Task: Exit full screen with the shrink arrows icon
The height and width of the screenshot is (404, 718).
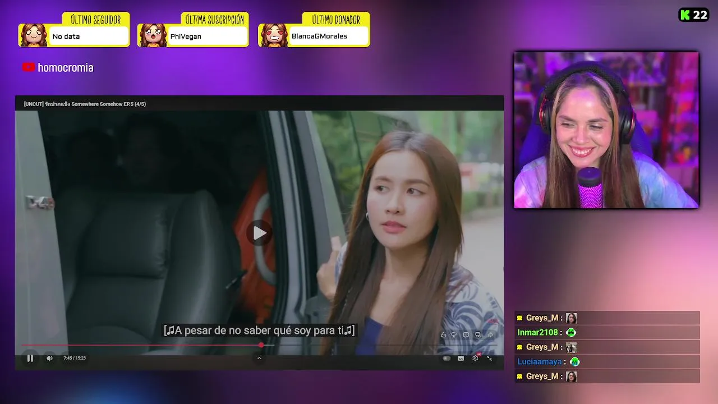Action: pyautogui.click(x=489, y=358)
